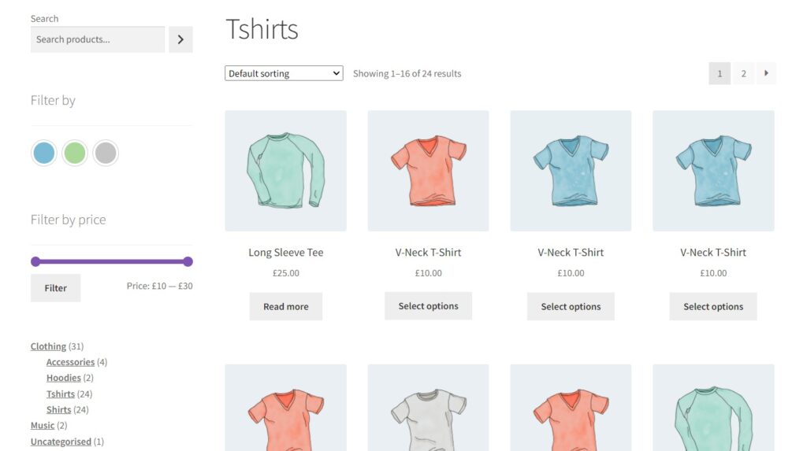The width and height of the screenshot is (807, 451).
Task: Open the Uncategorised category link
Action: coord(61,442)
